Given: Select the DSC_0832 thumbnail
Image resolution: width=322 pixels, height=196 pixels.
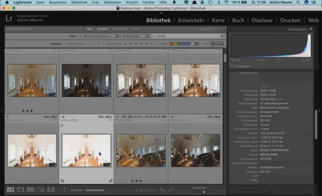Looking at the screenshot, I should (x=86, y=150).
